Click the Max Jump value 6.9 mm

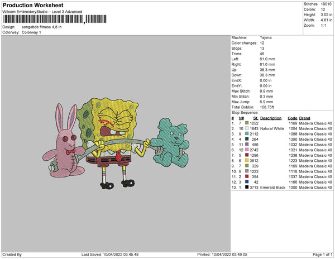[267, 102]
